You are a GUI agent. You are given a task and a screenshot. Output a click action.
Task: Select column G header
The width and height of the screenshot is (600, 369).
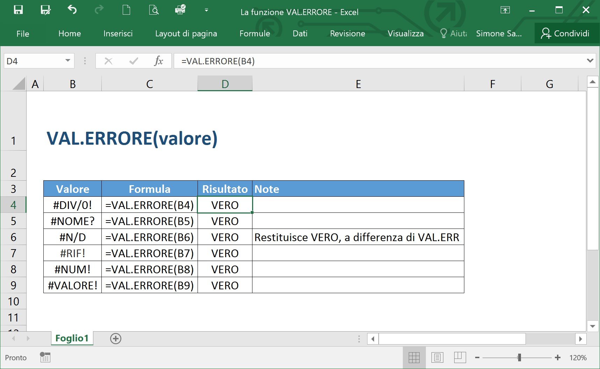549,84
